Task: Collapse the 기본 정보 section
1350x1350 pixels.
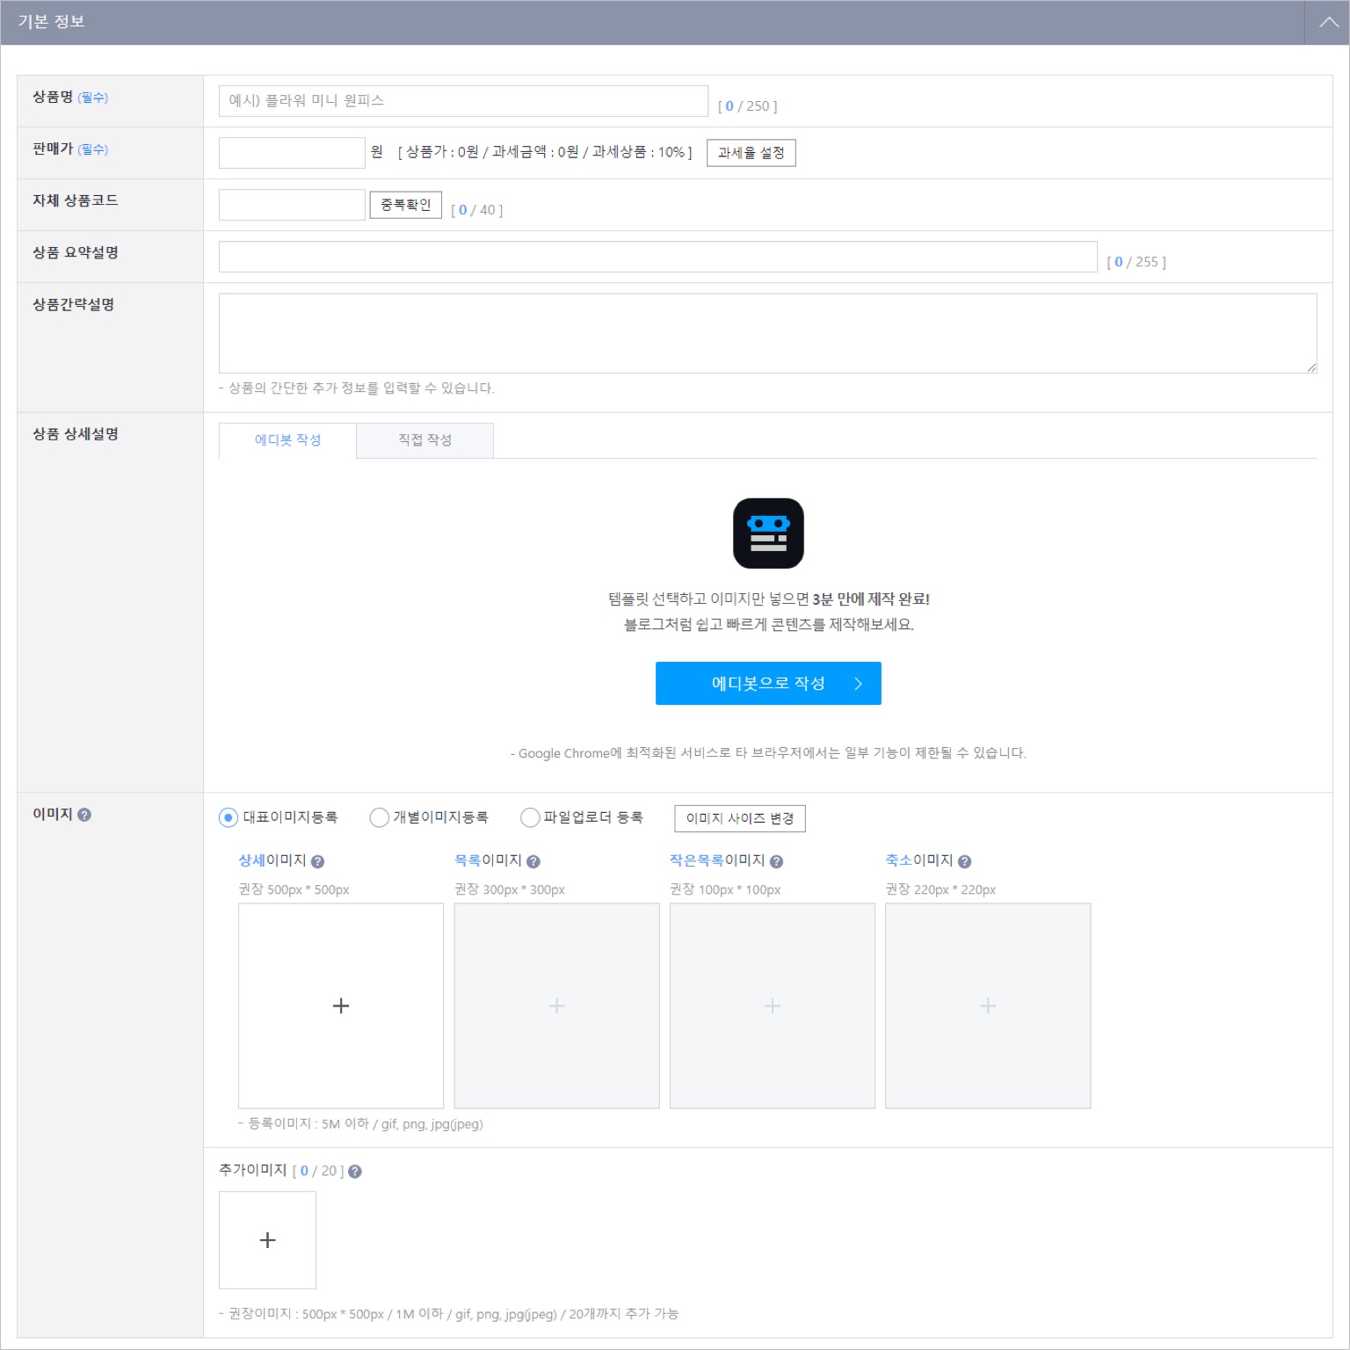Action: [x=1328, y=22]
